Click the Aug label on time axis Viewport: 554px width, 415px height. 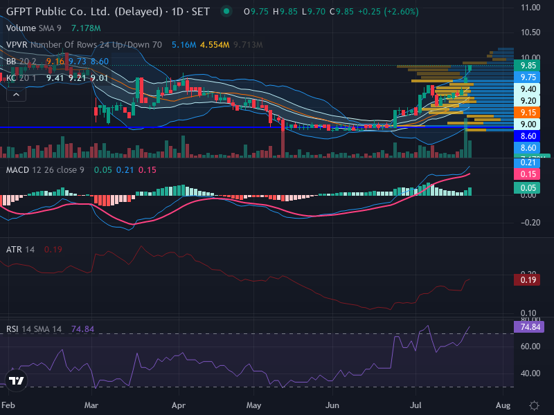click(503, 405)
